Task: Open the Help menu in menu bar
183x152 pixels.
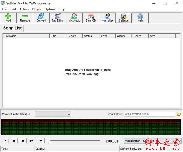Action: pos(62,9)
